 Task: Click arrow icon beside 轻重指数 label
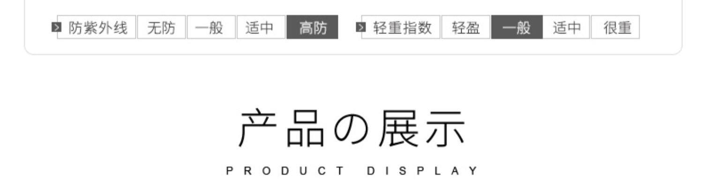click(x=360, y=27)
